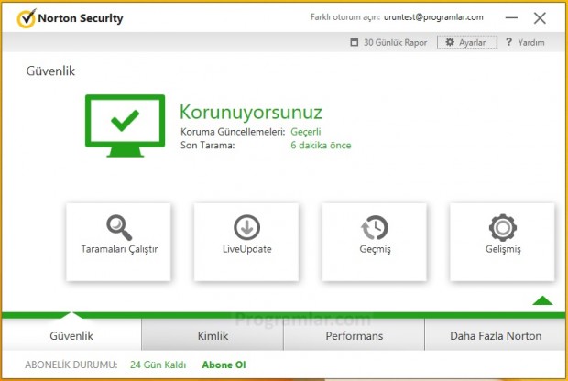Viewport: 568px width, 381px height.
Task: Click the Korunuyorsunuz status heading
Action: click(x=251, y=112)
